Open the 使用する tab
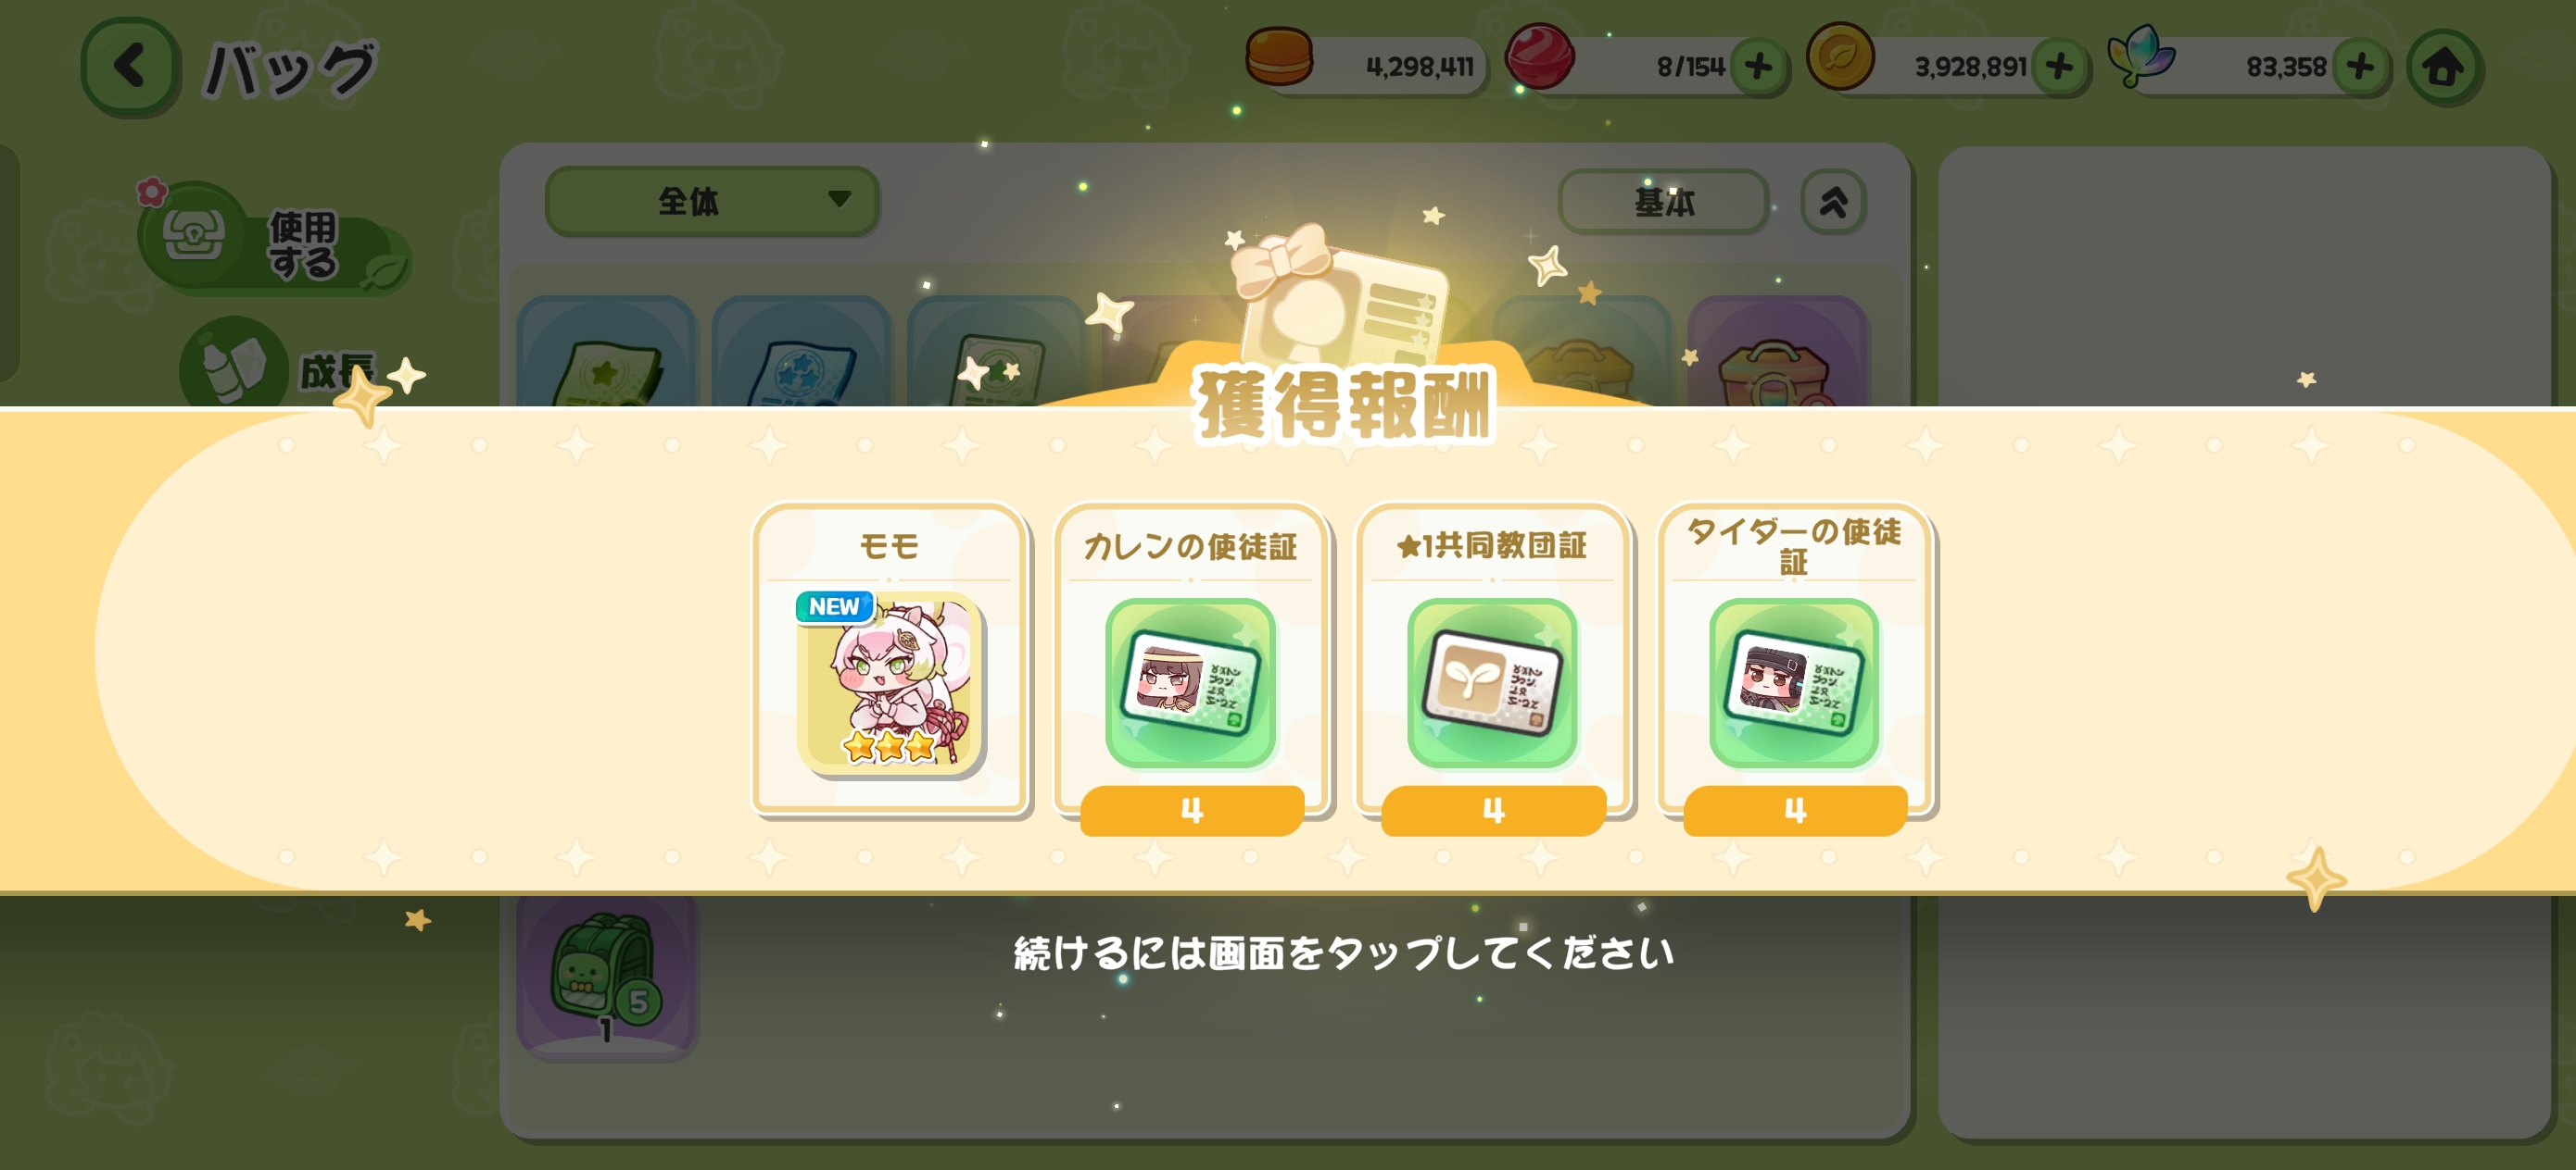Image resolution: width=2576 pixels, height=1170 pixels. click(275, 240)
